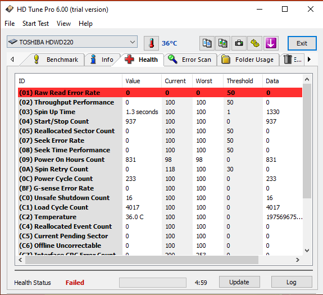Select the Raw Read Error Rate row
Viewport: 323px width, 295px height.
point(160,93)
